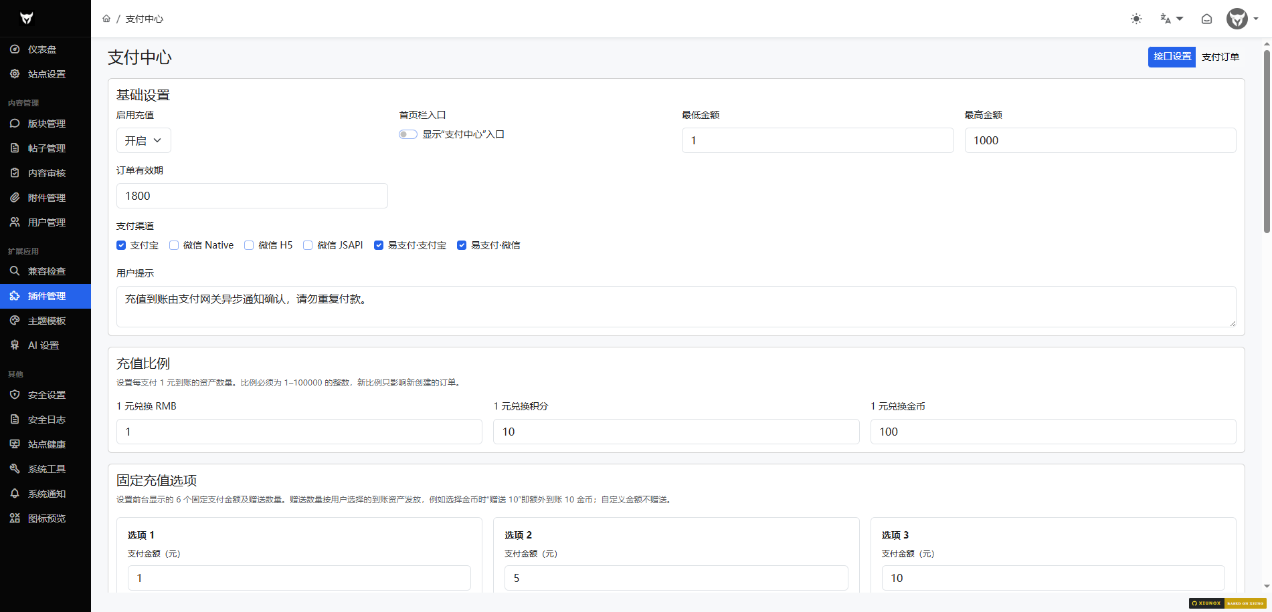
Task: Open 站点健康 monitor icon
Action: pos(15,444)
